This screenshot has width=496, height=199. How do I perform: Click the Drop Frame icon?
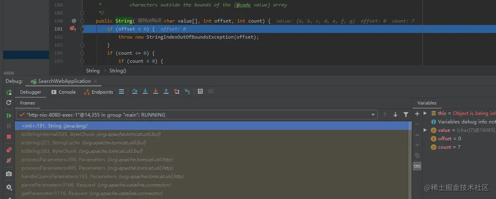(x=177, y=92)
